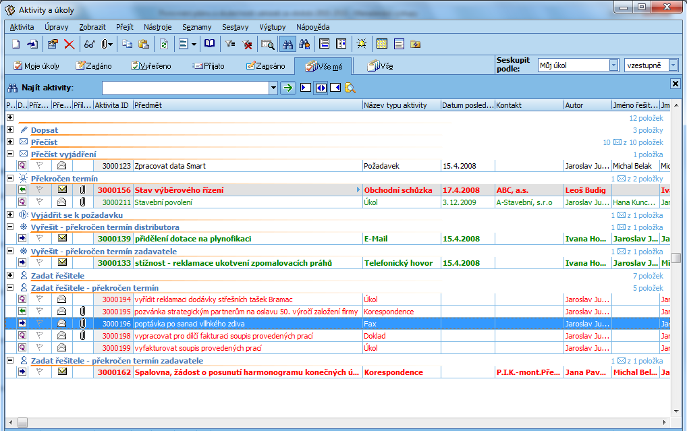Open the Nástroje menu
Screen dimensions: 687x431
(157, 27)
